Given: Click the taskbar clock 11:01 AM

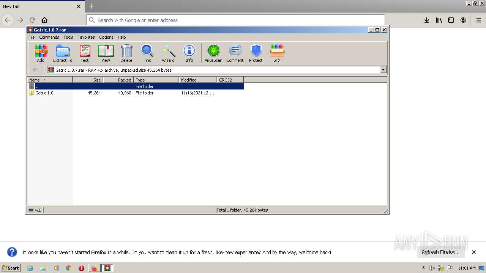Looking at the screenshot, I should point(467,268).
